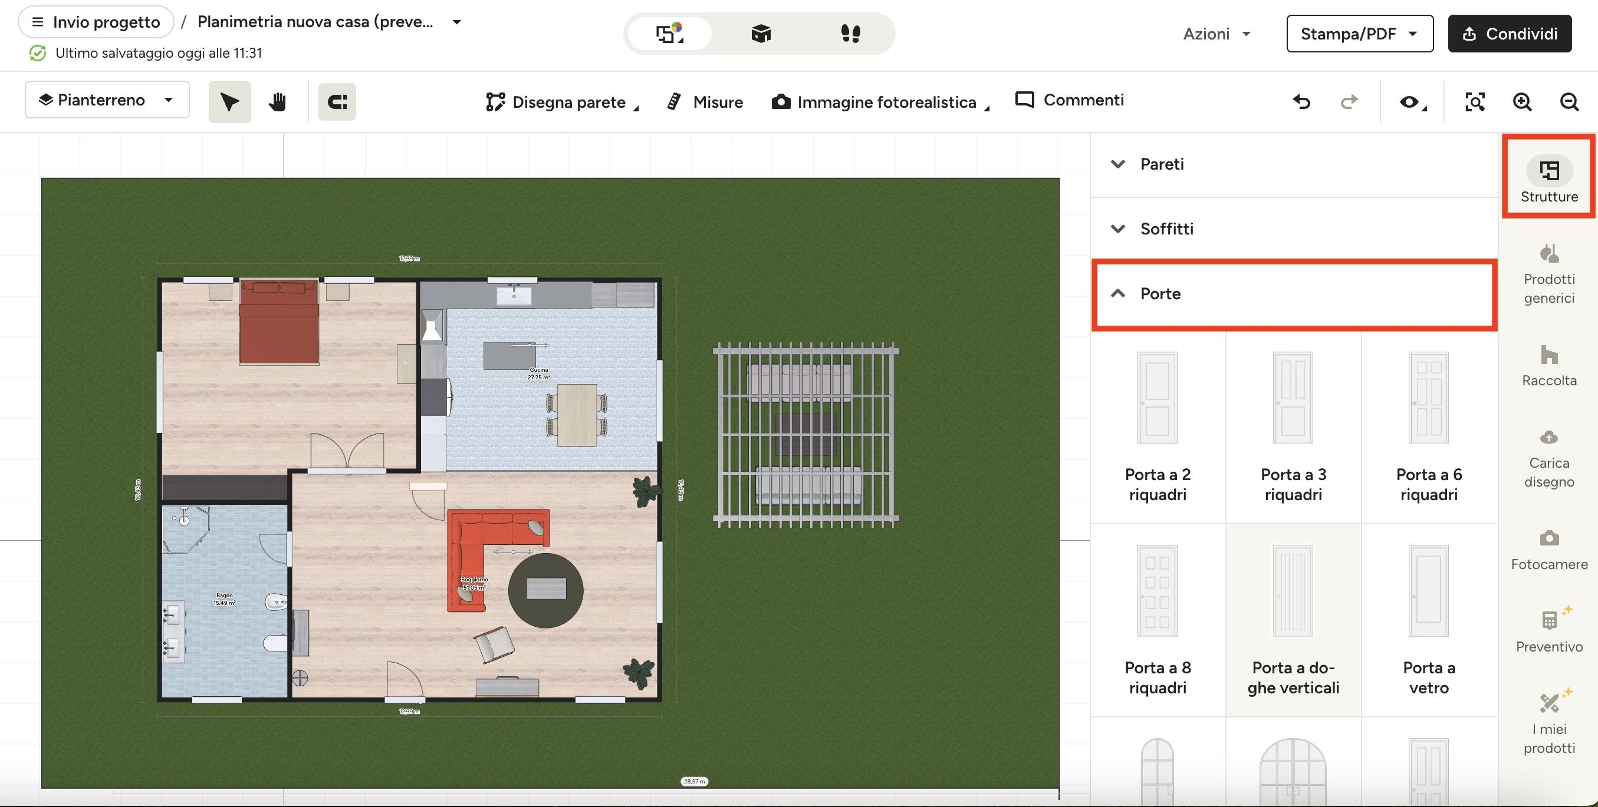Image resolution: width=1598 pixels, height=807 pixels.
Task: Fit plan to screen icon
Action: [1475, 102]
